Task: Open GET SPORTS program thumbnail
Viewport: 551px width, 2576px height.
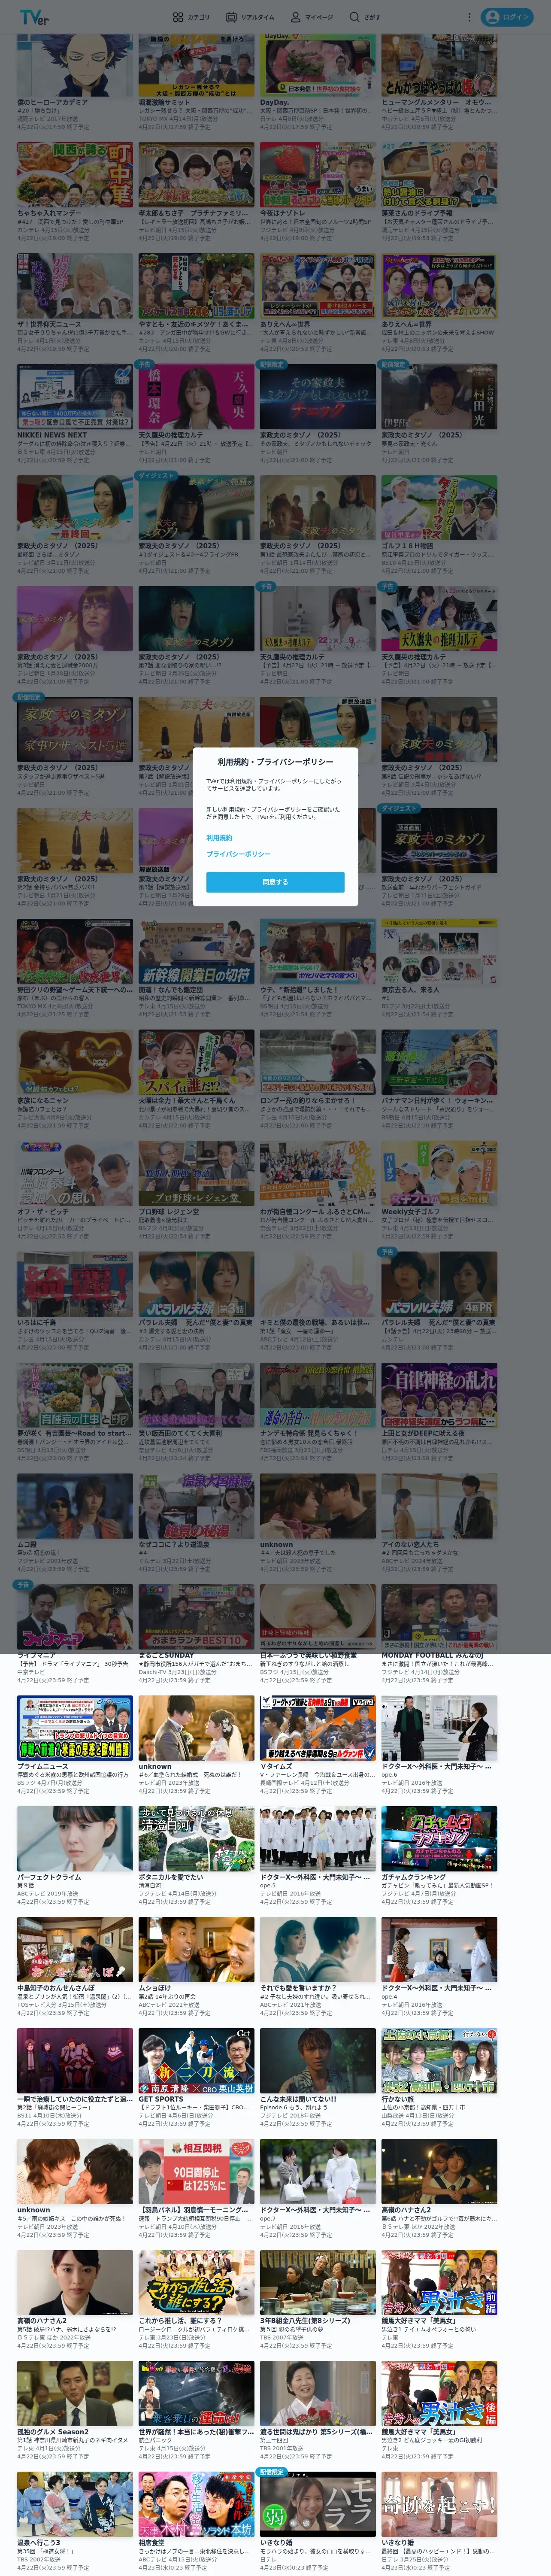Action: pyautogui.click(x=196, y=2061)
